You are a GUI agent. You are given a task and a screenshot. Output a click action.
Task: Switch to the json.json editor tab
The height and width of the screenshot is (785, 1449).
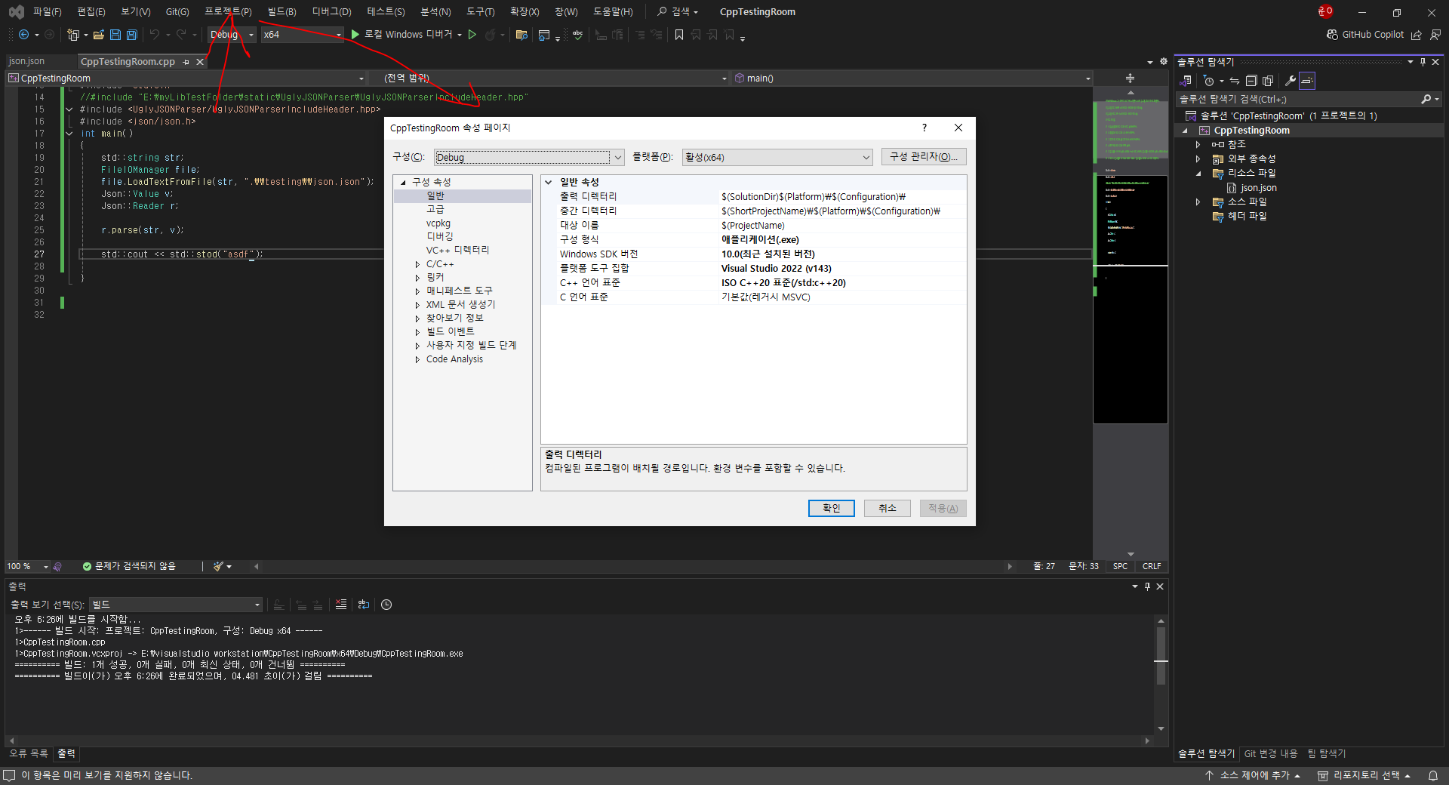point(27,62)
